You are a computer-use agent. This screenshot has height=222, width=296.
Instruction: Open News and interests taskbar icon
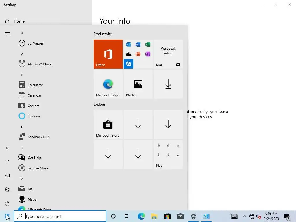[234, 216]
